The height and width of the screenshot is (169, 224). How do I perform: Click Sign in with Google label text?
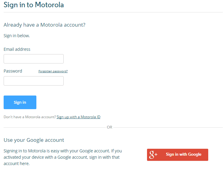pyautogui.click(x=184, y=154)
